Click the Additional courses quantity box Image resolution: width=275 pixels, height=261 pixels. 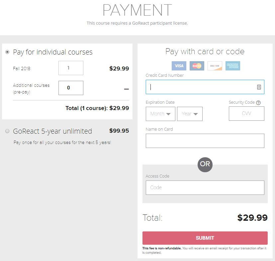(x=71, y=88)
